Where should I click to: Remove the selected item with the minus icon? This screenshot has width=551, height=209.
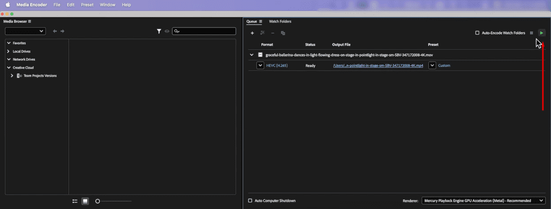(x=272, y=33)
